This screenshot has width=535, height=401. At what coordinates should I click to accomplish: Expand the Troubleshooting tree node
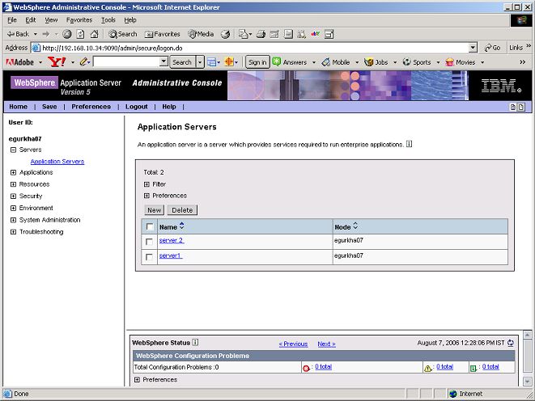(x=13, y=232)
